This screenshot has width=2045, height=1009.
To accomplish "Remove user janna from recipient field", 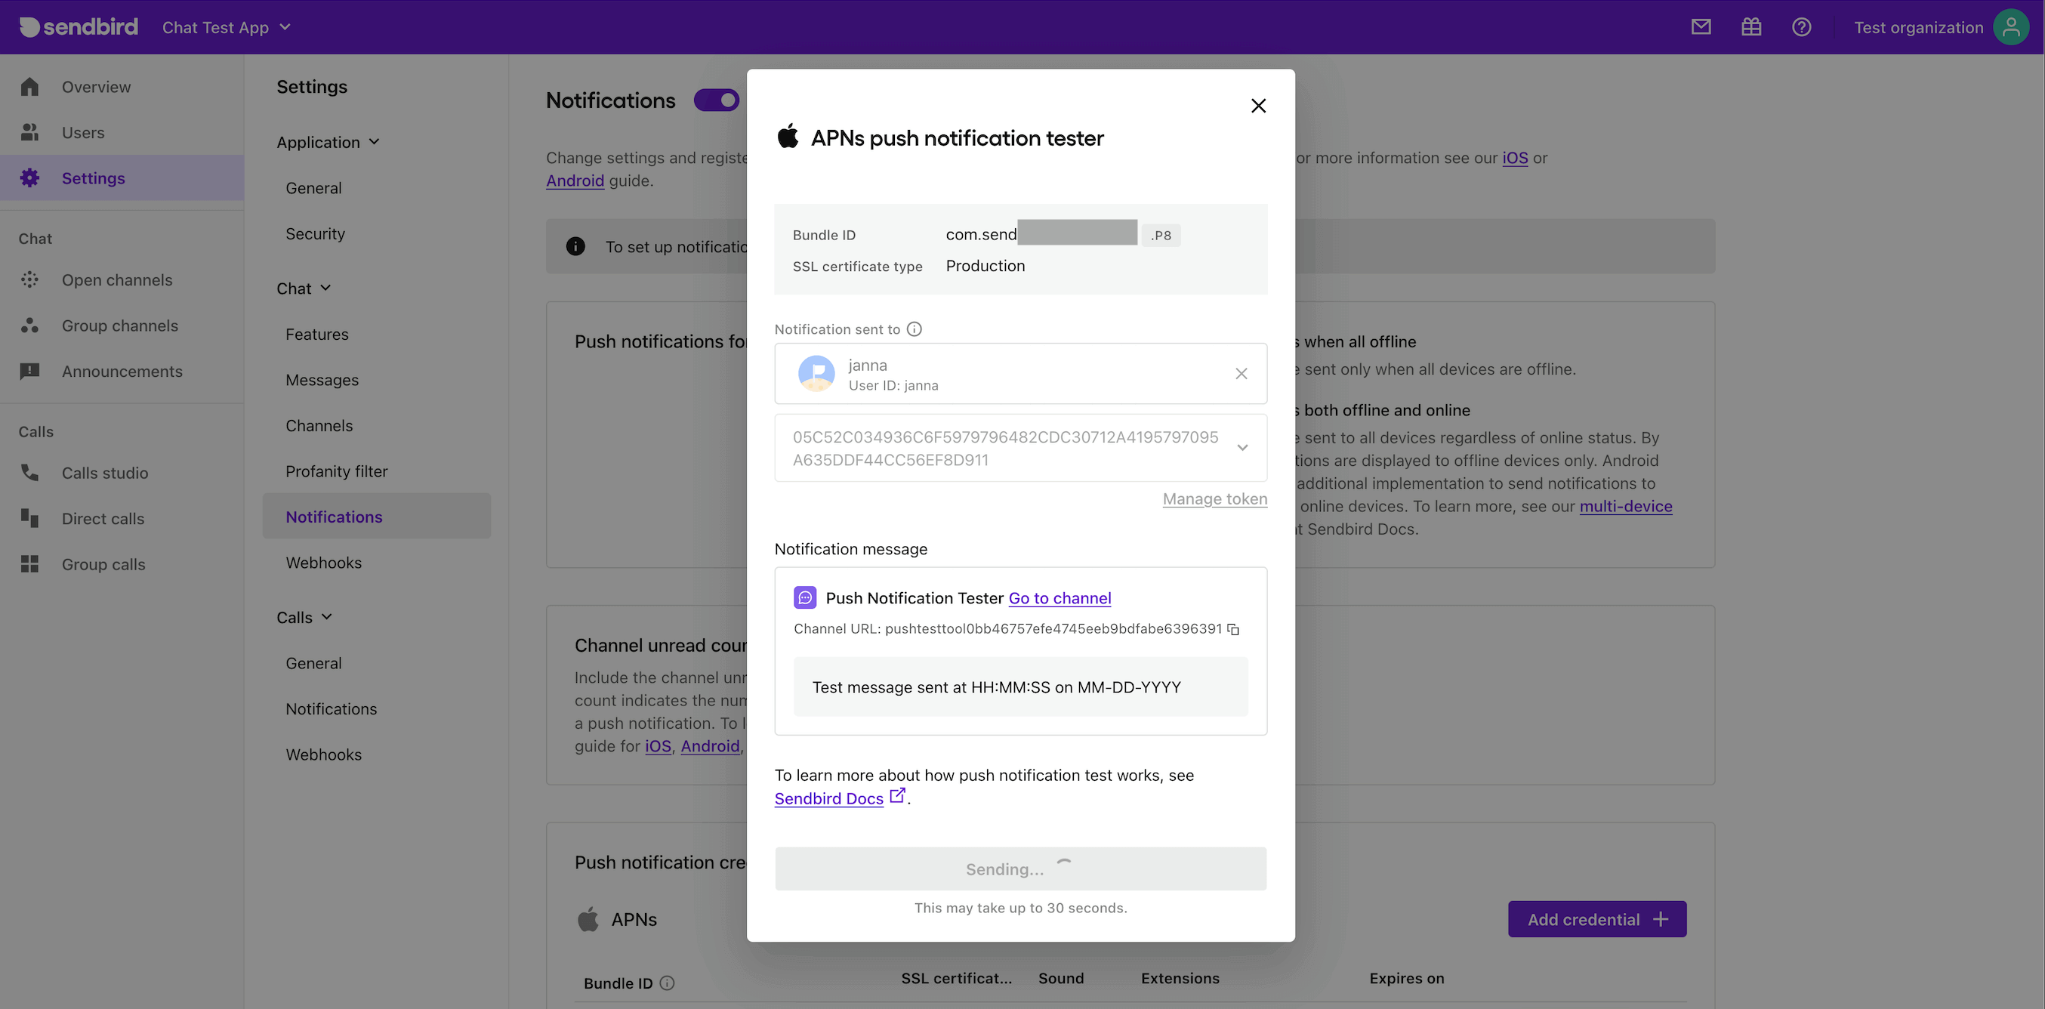I will pos(1241,373).
